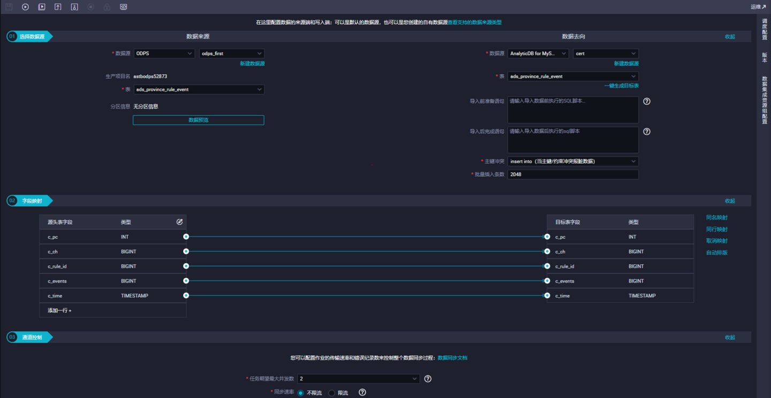Click the 批量插入条数 input field
Image resolution: width=771 pixels, height=398 pixels.
point(572,174)
